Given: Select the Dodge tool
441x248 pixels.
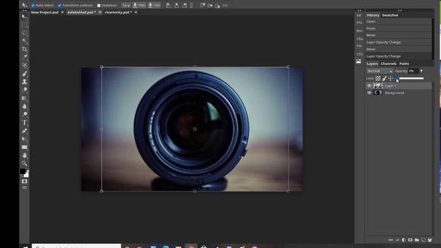Looking at the screenshot, I should pyautogui.click(x=25, y=114).
